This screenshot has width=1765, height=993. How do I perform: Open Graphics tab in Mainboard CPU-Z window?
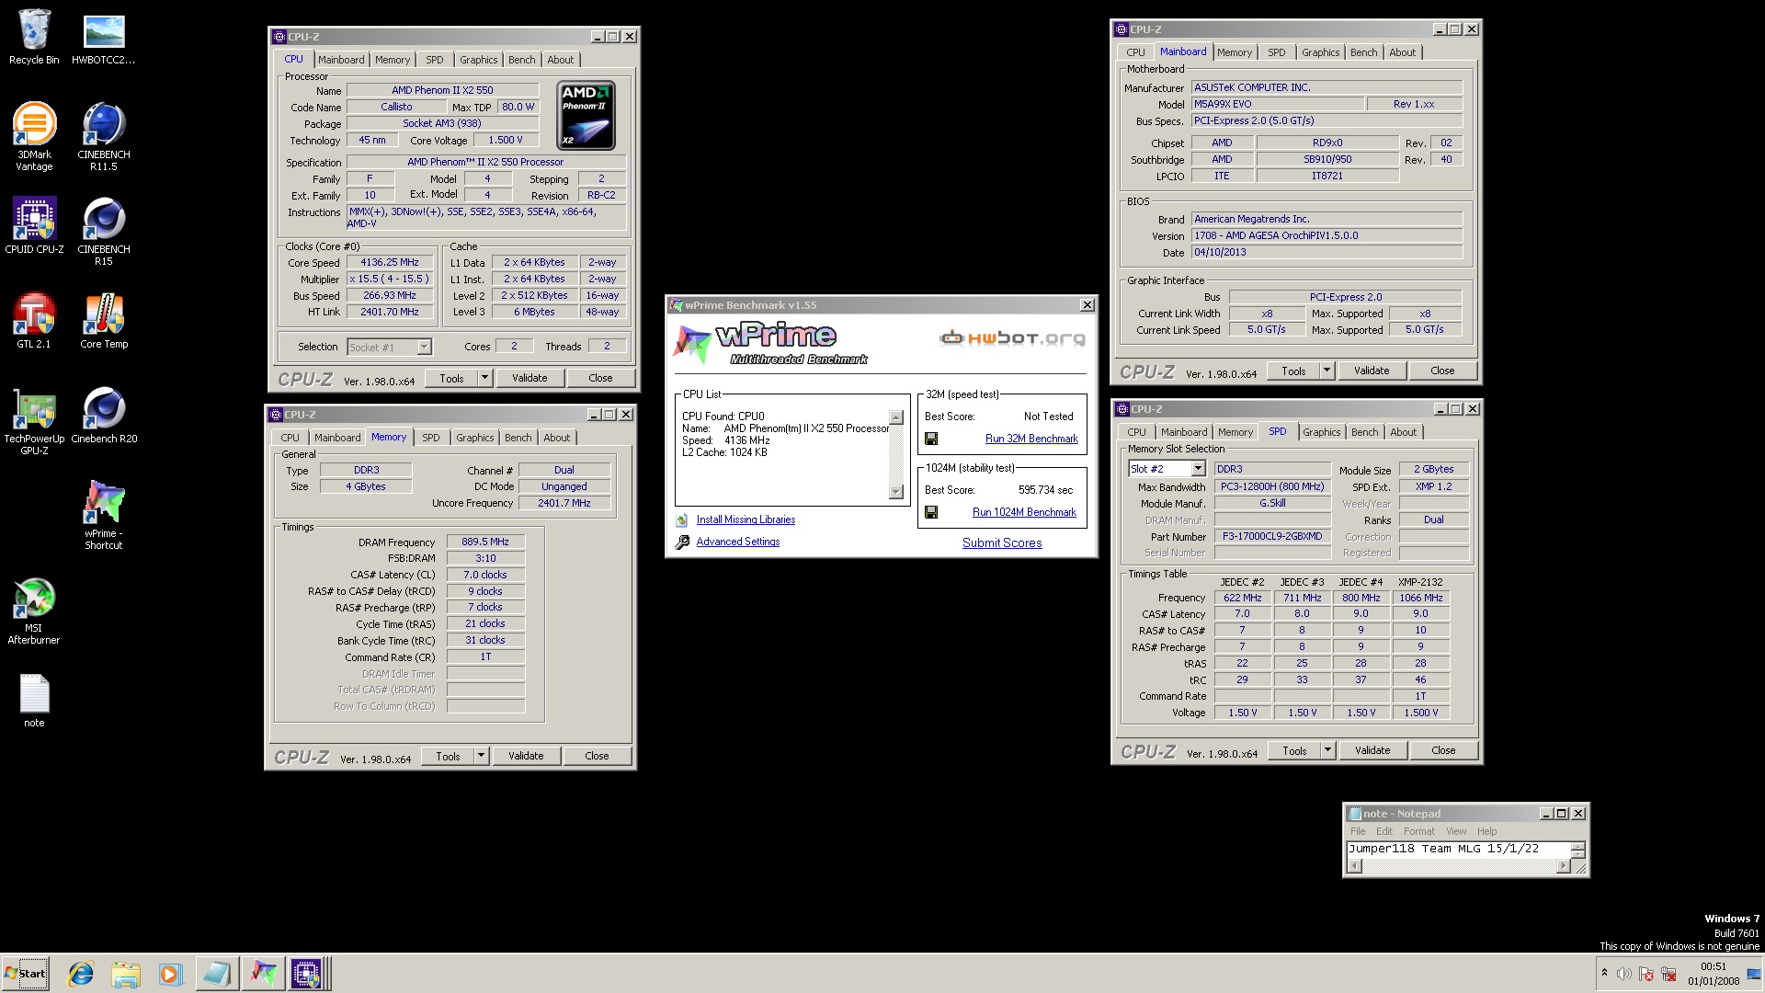(x=1320, y=52)
